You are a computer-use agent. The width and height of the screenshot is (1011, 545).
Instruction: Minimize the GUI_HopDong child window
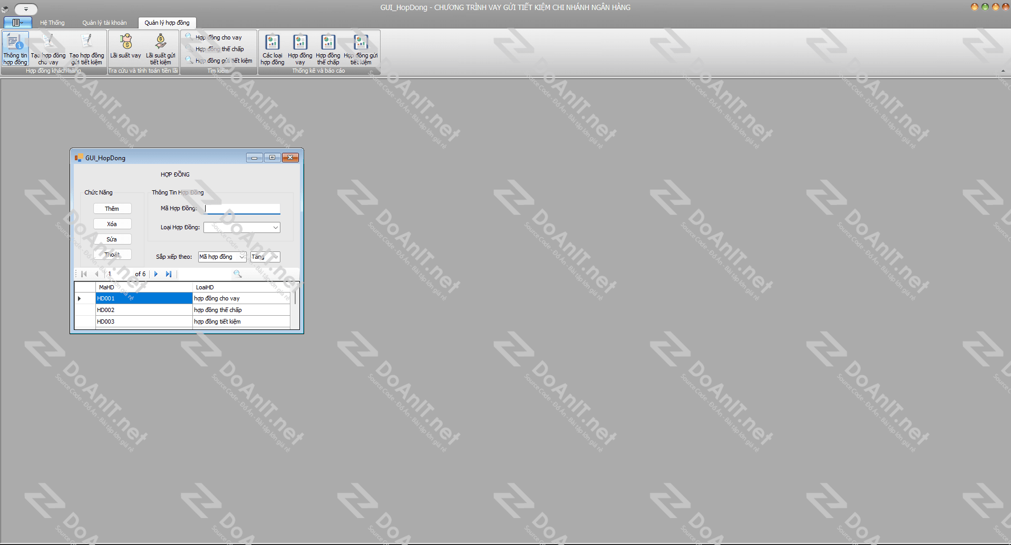click(255, 158)
